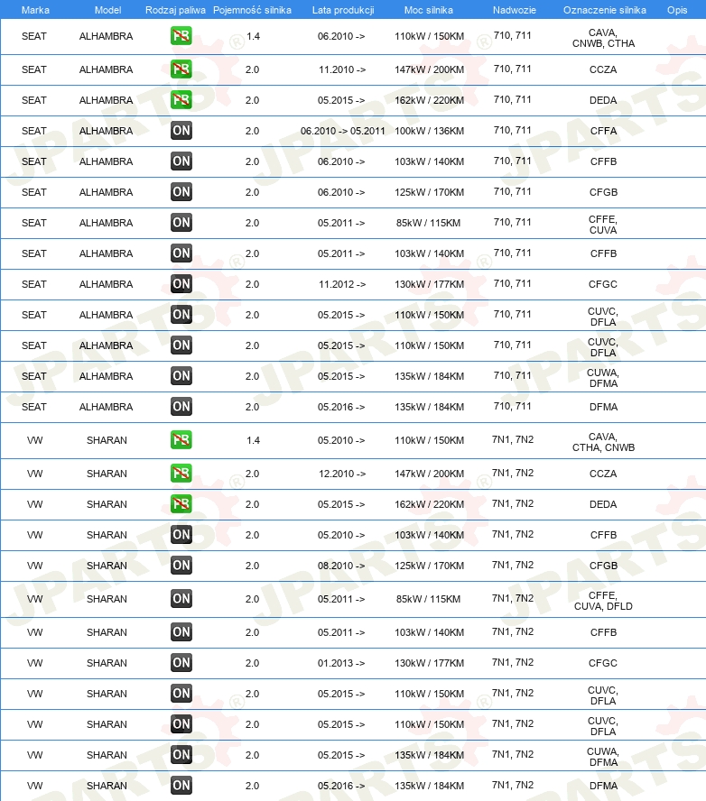Click ON icon in SEAT CUWA, DFMA row
Viewport: 706px width, 801px height.
(181, 375)
